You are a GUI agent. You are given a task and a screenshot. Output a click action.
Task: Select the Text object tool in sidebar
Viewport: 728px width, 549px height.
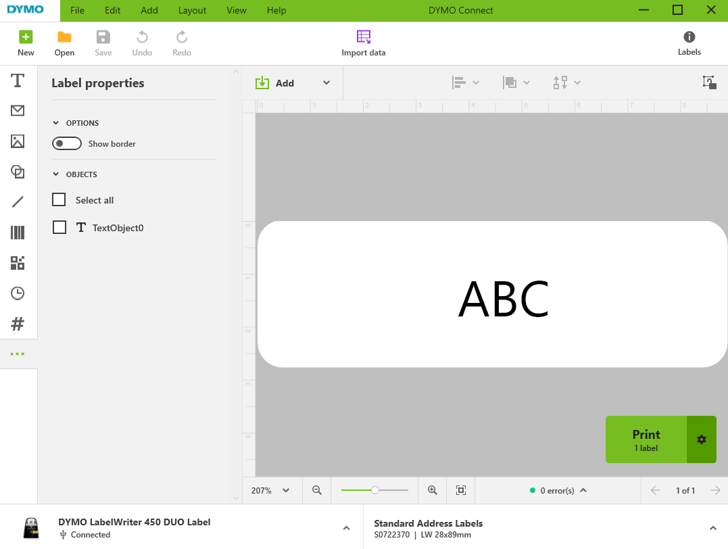[x=18, y=81]
